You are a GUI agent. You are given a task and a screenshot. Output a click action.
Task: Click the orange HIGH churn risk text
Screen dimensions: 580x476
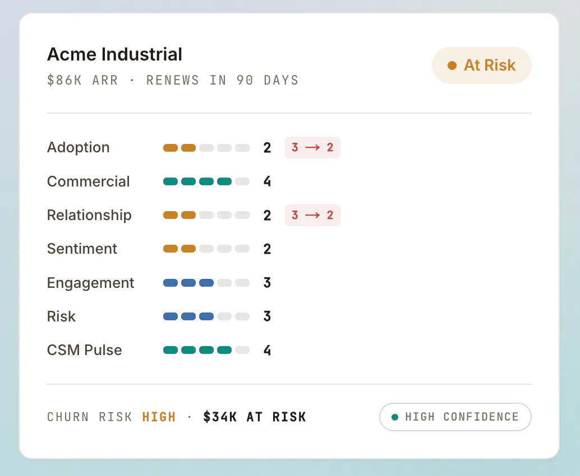(x=159, y=417)
